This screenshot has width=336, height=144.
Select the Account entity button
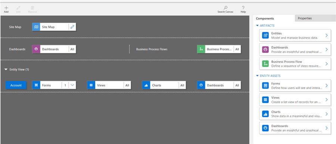point(16,85)
